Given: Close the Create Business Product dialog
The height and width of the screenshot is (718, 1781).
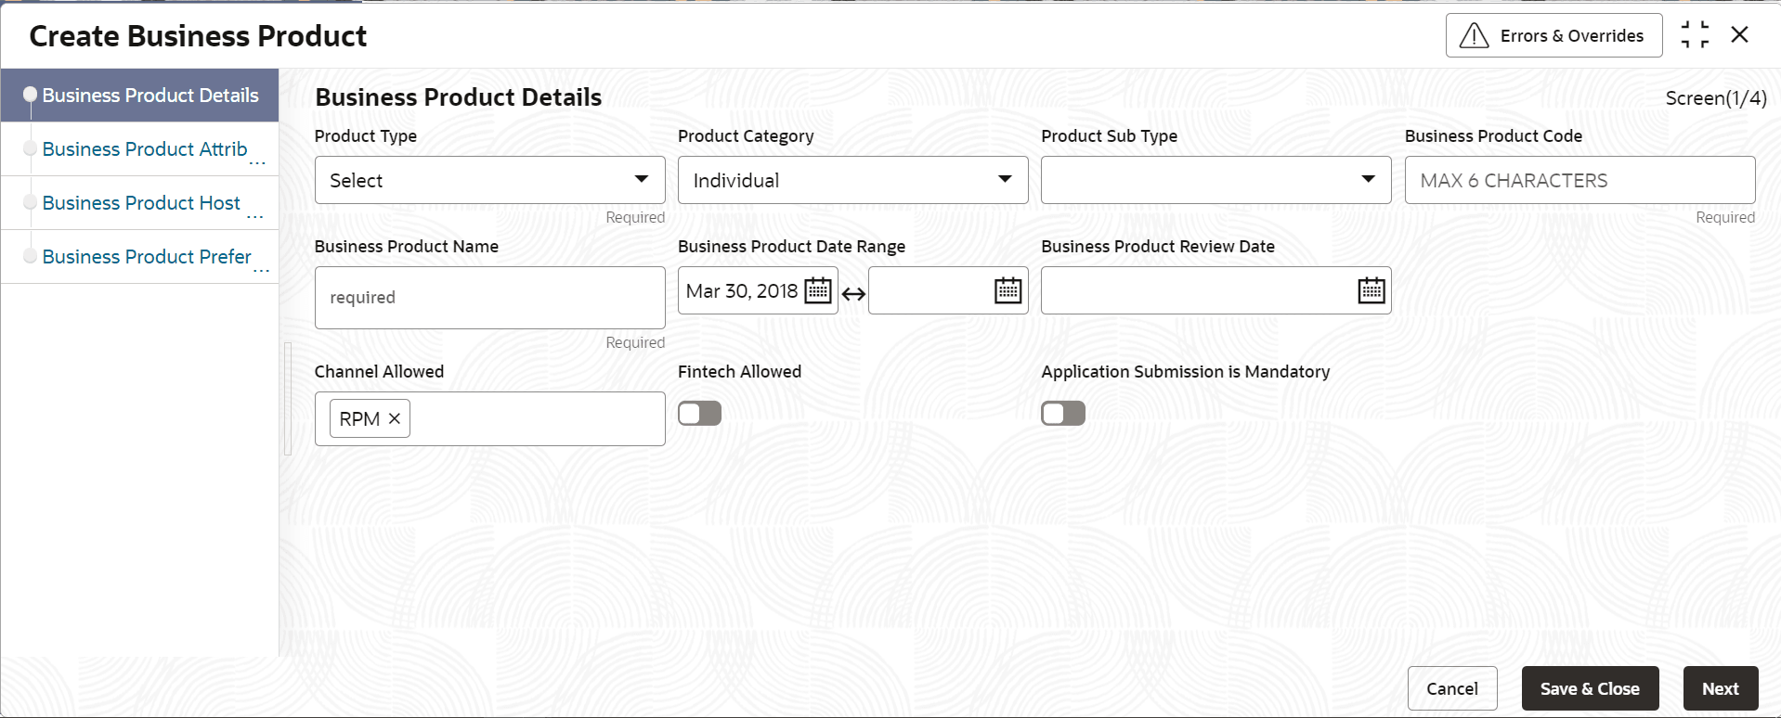Looking at the screenshot, I should 1740,35.
